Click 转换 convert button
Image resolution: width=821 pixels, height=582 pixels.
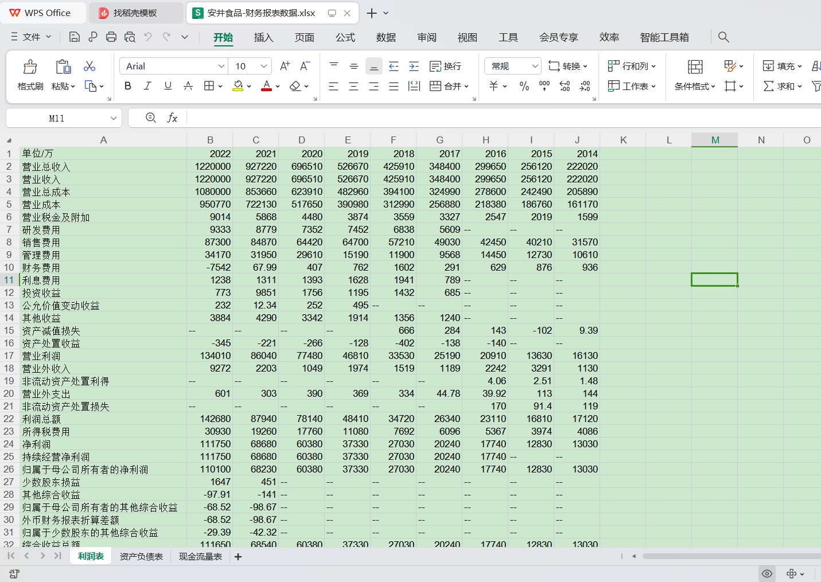[568, 66]
